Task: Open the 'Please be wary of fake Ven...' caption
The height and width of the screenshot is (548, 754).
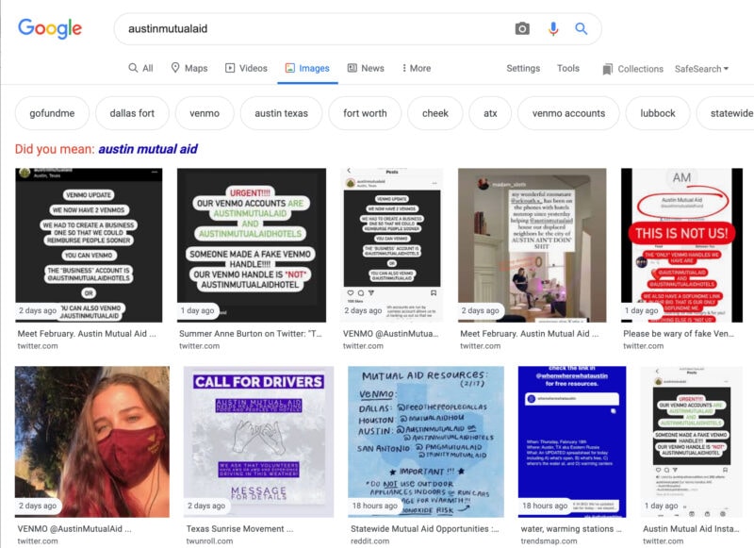Action: [x=679, y=333]
